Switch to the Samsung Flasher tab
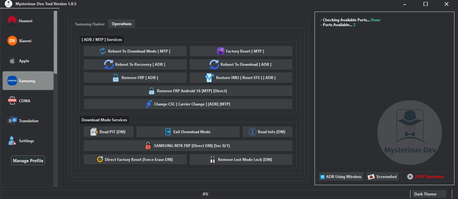Viewport: 458px width, 199px height. pyautogui.click(x=90, y=24)
